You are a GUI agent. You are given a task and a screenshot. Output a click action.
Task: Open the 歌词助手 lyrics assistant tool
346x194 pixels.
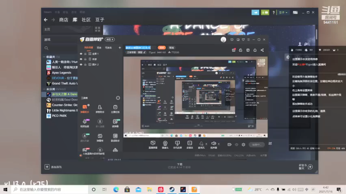[x=115, y=138]
